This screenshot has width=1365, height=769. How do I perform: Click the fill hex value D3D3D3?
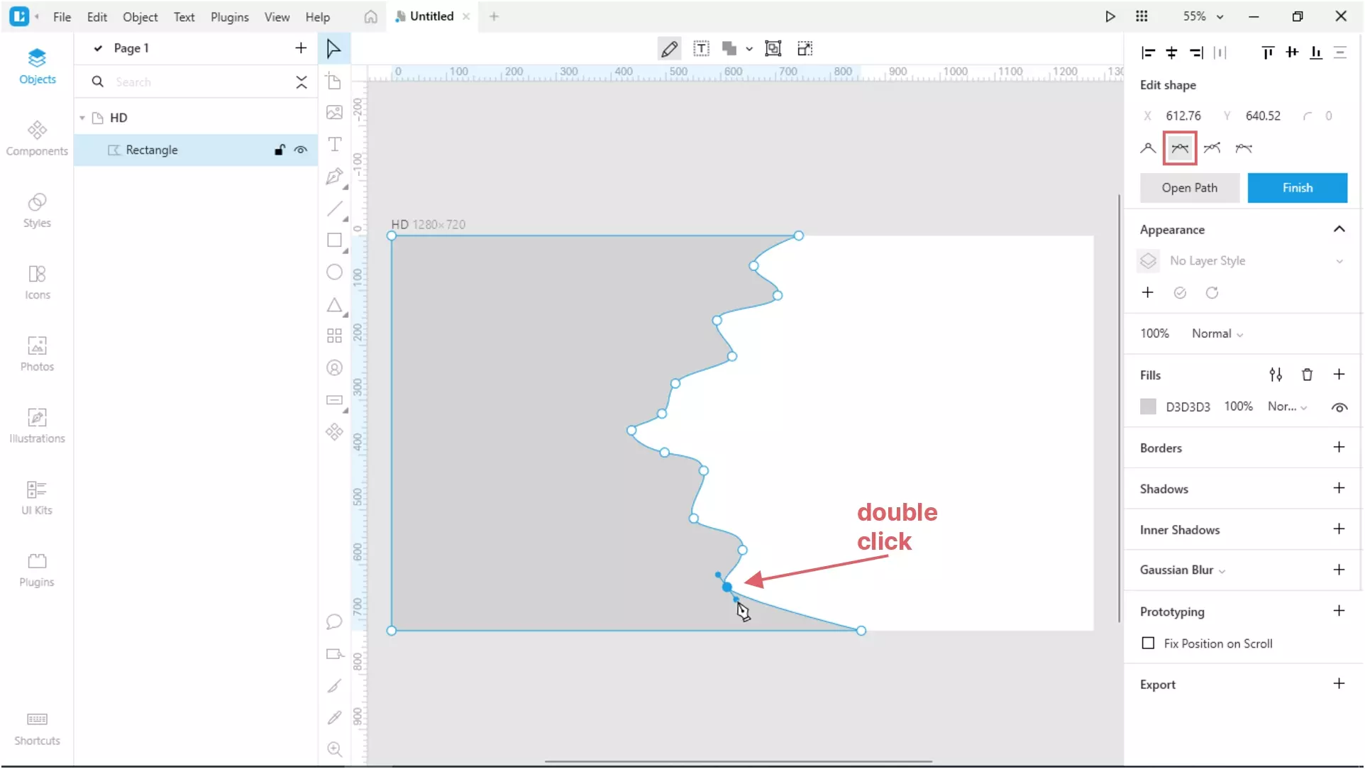1188,407
